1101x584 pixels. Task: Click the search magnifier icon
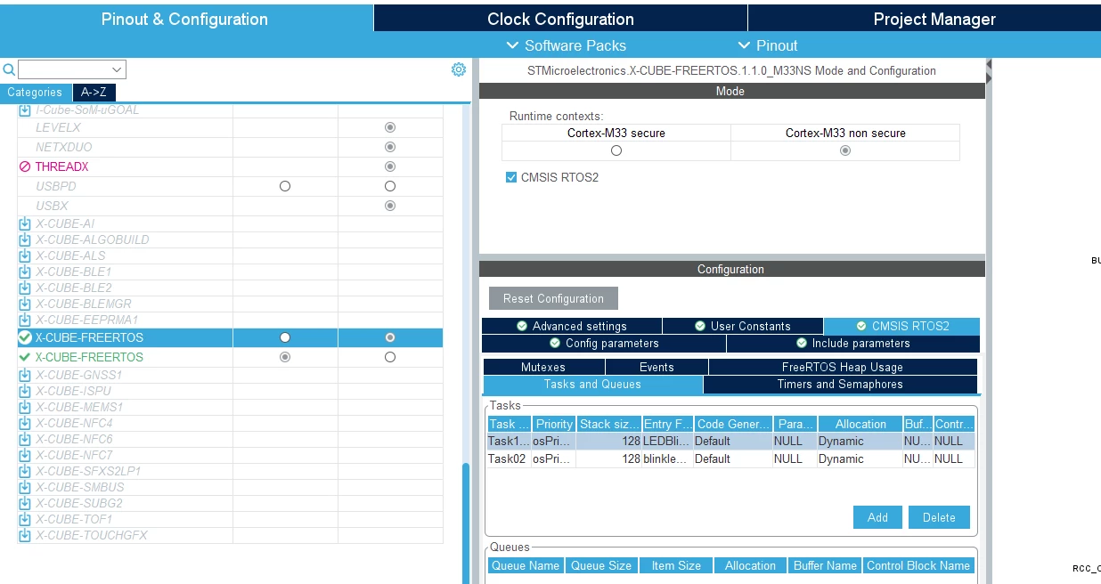9,69
